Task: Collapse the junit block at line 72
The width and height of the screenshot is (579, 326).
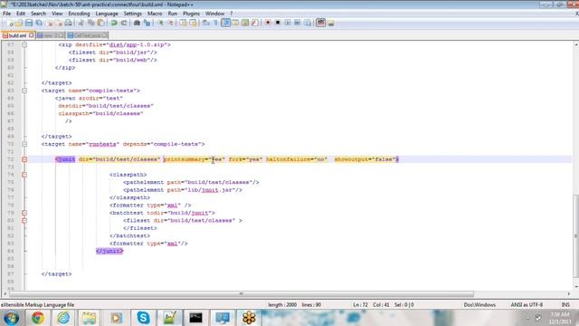Action: click(24, 159)
